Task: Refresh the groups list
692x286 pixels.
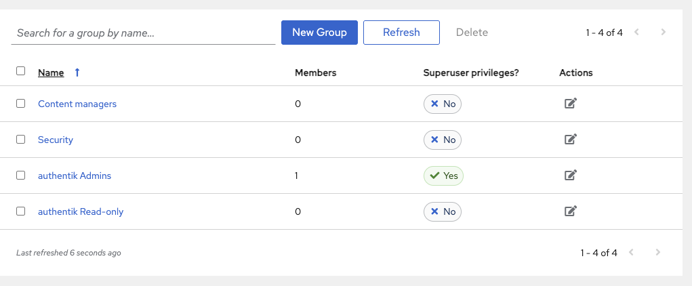Action: (x=401, y=32)
